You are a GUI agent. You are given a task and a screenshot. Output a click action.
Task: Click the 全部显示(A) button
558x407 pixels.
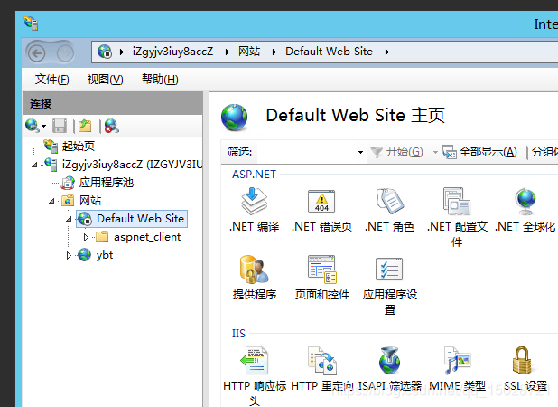pos(479,152)
